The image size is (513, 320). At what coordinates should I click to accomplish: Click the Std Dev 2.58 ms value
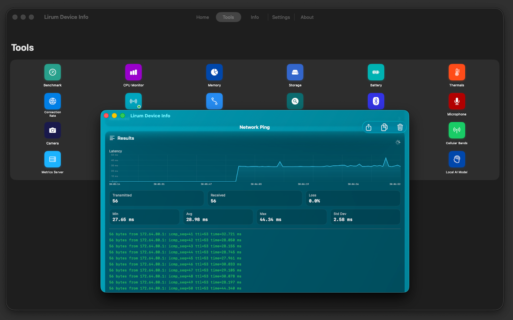(343, 220)
